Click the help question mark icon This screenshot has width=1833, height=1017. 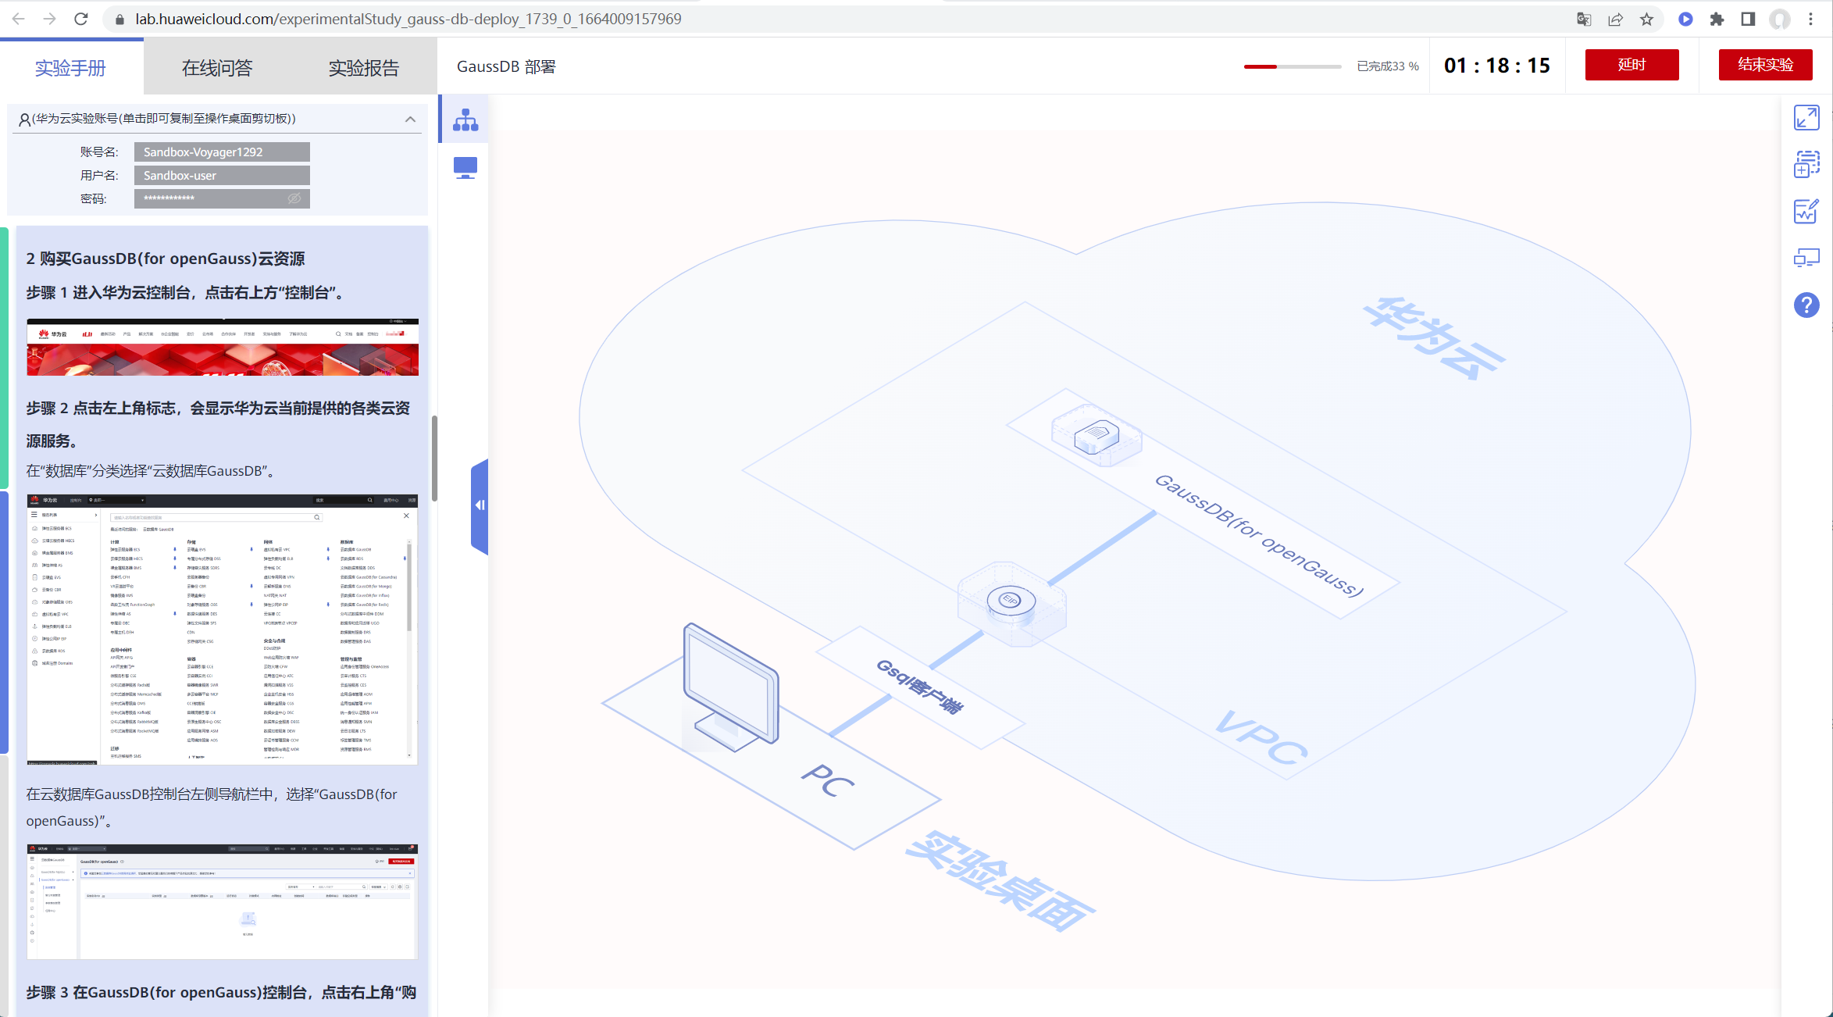tap(1806, 305)
